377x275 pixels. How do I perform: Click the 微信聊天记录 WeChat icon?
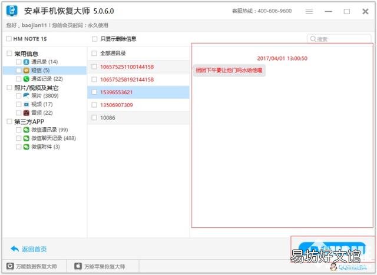click(26, 138)
